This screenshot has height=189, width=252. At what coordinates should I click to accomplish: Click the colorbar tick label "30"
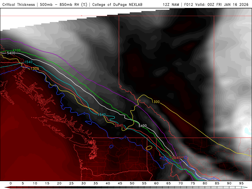pyautogui.click(x=83, y=183)
